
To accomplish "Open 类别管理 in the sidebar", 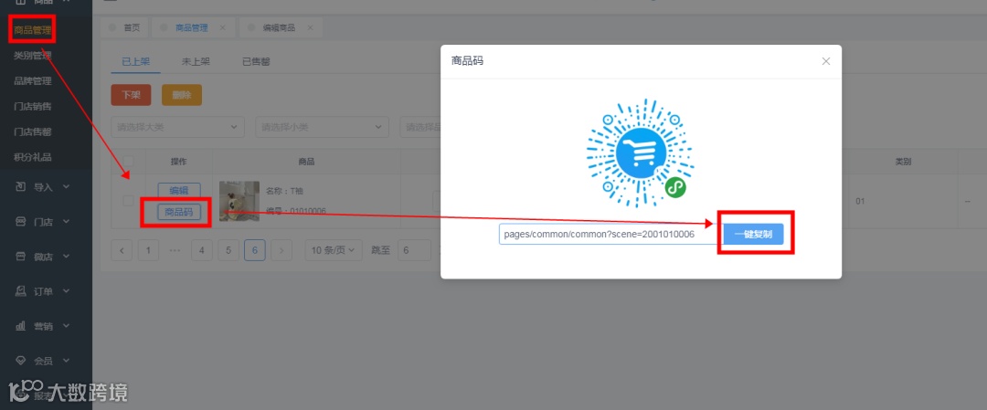I will (x=32, y=56).
